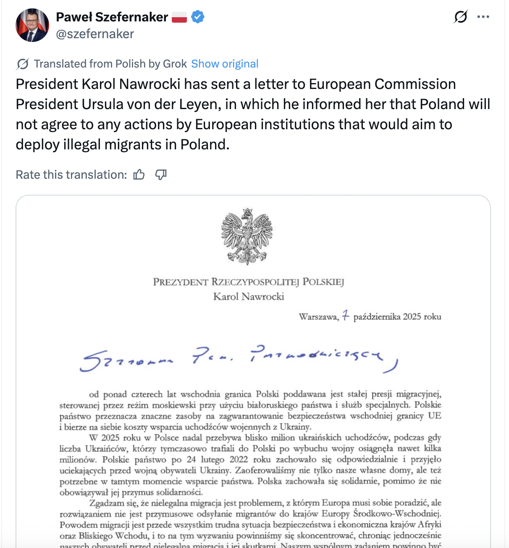Screen dimensions: 509x548
Task: Click the @szefernaker handle
Action: [x=95, y=34]
